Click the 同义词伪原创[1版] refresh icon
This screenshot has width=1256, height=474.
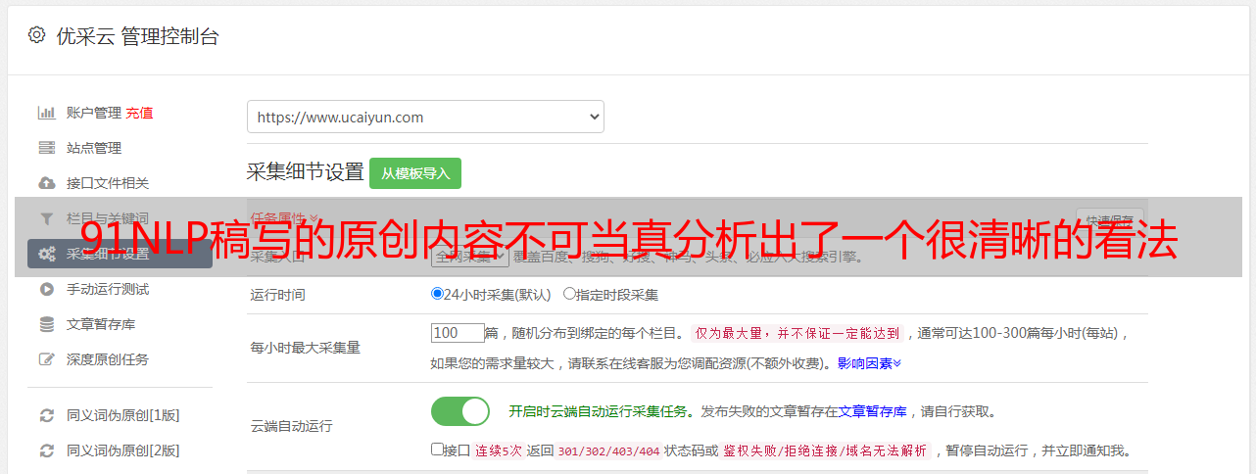coord(46,415)
